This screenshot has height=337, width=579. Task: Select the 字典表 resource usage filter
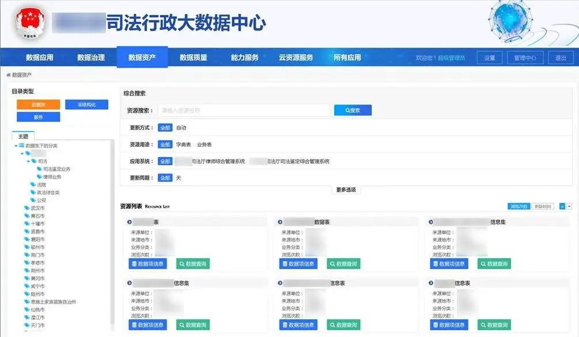coord(183,144)
